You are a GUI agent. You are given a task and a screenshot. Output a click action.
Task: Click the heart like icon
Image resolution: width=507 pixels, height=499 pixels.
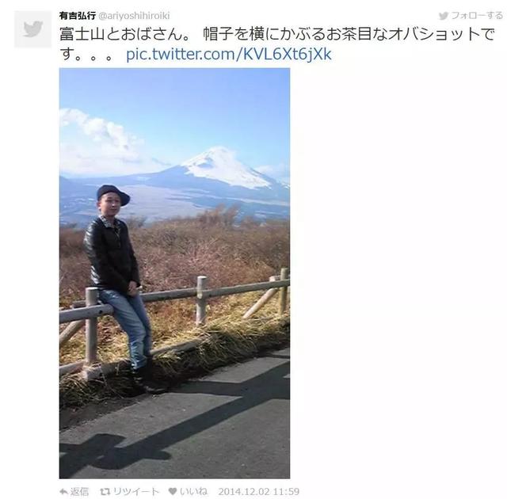coord(173,492)
